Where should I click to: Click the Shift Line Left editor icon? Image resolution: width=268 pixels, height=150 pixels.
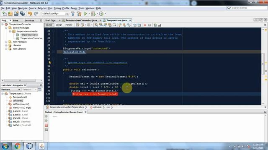pyautogui.click(x=135, y=25)
